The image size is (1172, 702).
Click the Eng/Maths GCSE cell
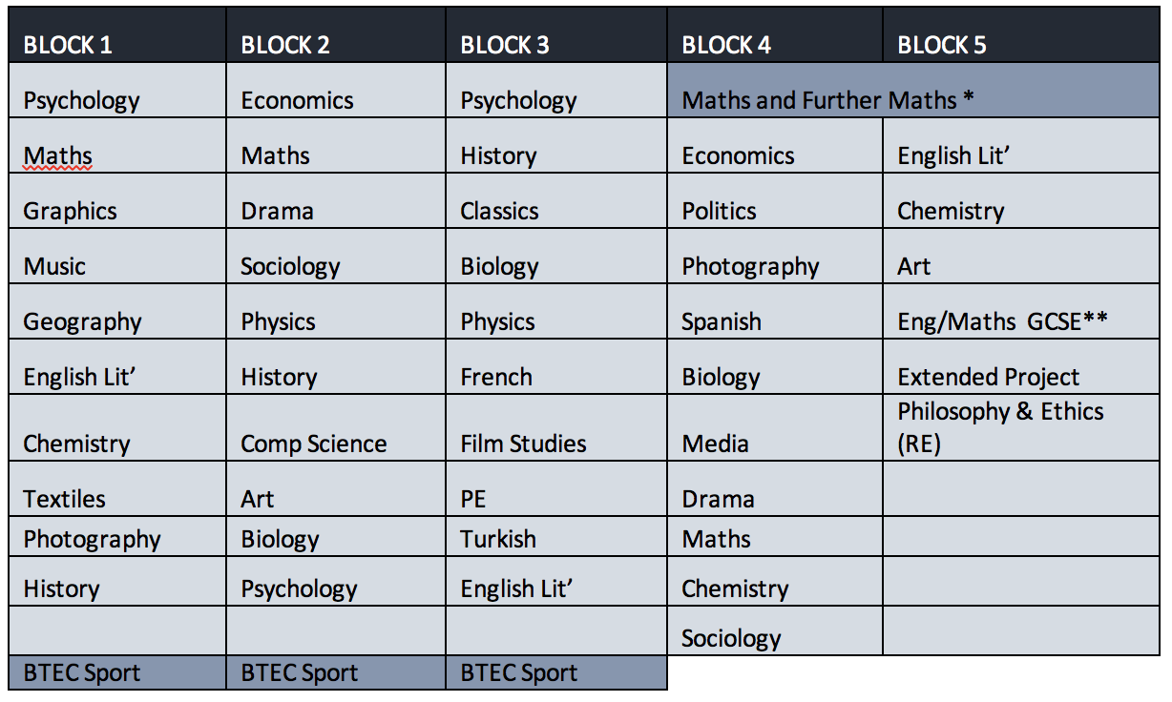point(1002,321)
